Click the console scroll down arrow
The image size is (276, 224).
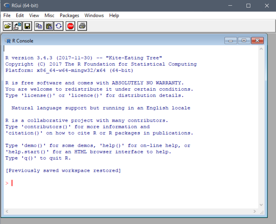click(x=261, y=205)
